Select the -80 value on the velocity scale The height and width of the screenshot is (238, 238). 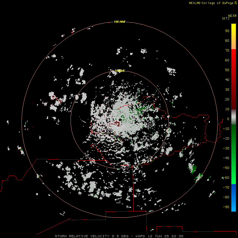coord(226,197)
